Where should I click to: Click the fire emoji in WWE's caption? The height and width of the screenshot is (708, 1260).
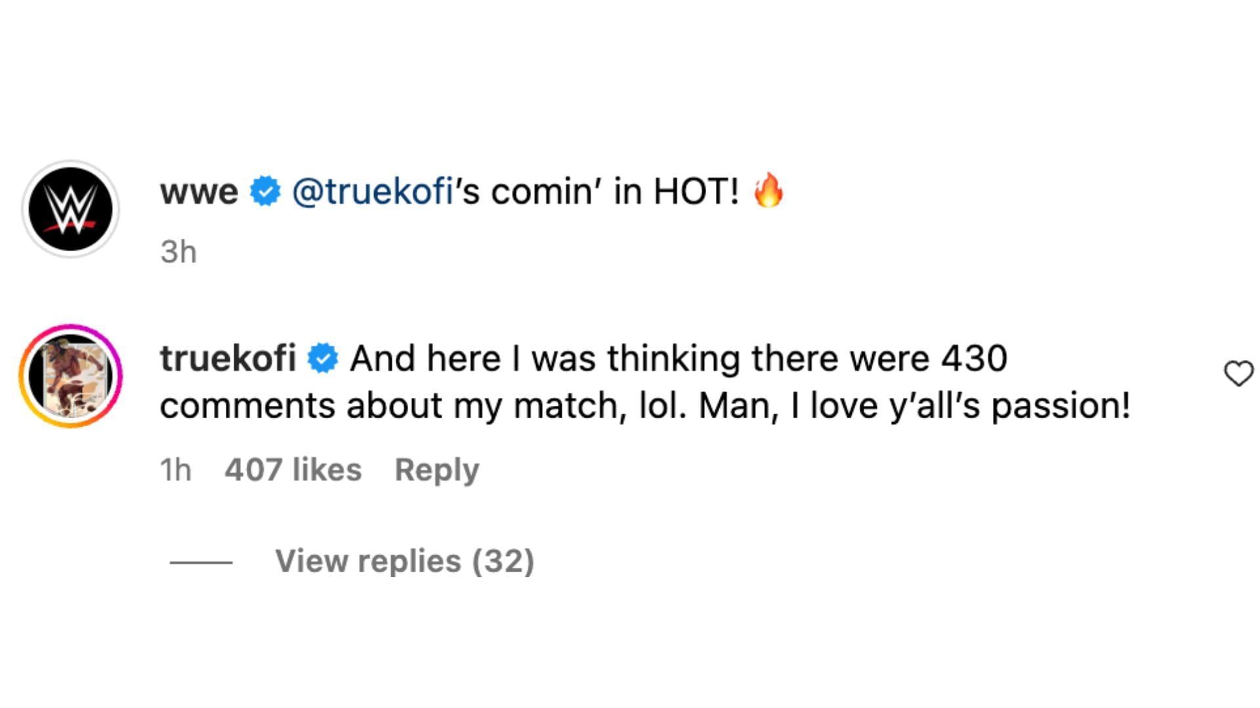(x=768, y=191)
